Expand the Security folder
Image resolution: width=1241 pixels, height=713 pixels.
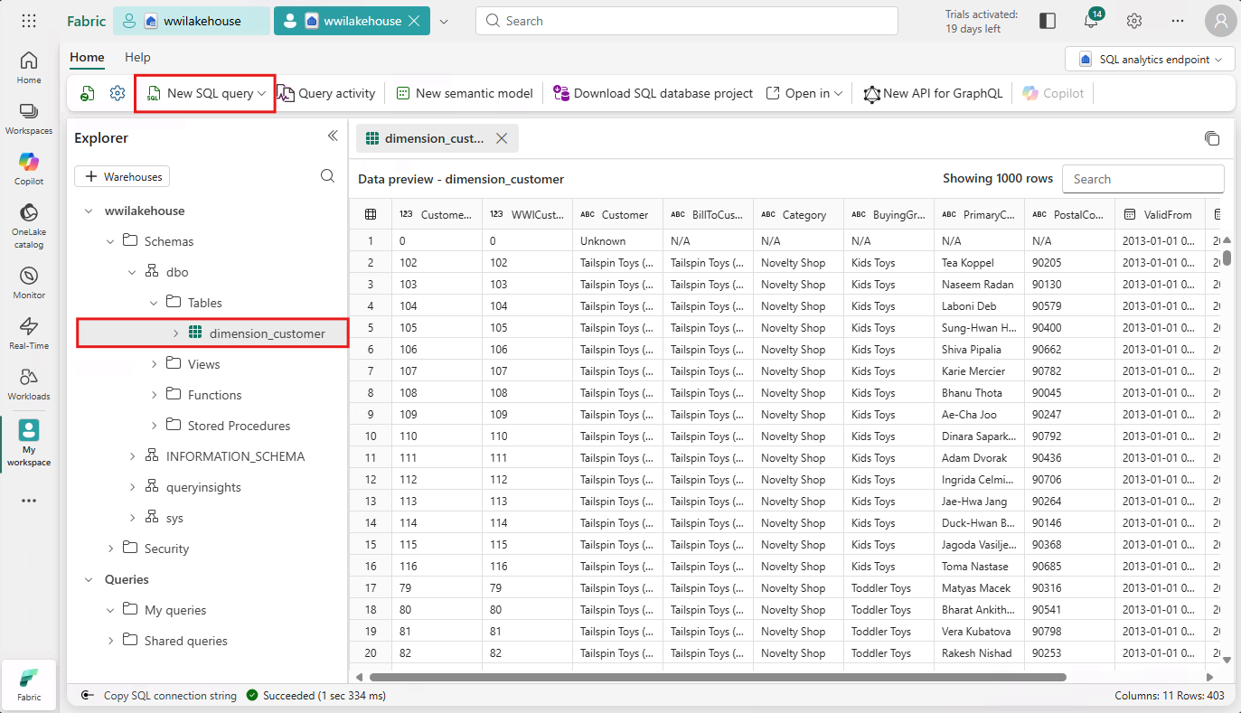[x=111, y=549]
